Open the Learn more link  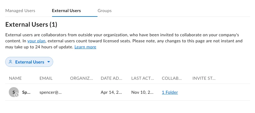coord(85,47)
